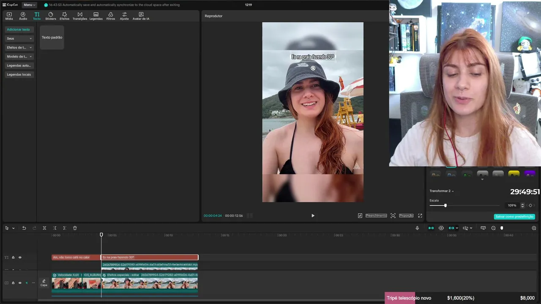Screen dimensions: 541x304
Task: Open the Menu dropdown
Action: click(x=29, y=5)
